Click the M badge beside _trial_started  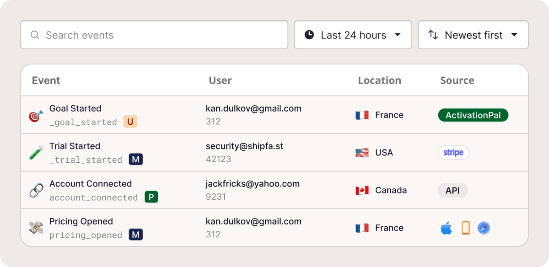pos(136,160)
